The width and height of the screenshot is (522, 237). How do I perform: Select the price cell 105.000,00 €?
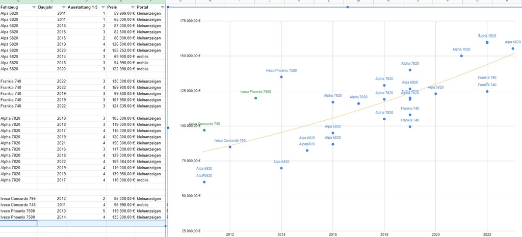[121, 118]
